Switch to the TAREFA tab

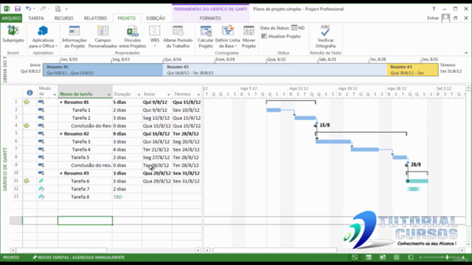tap(36, 18)
